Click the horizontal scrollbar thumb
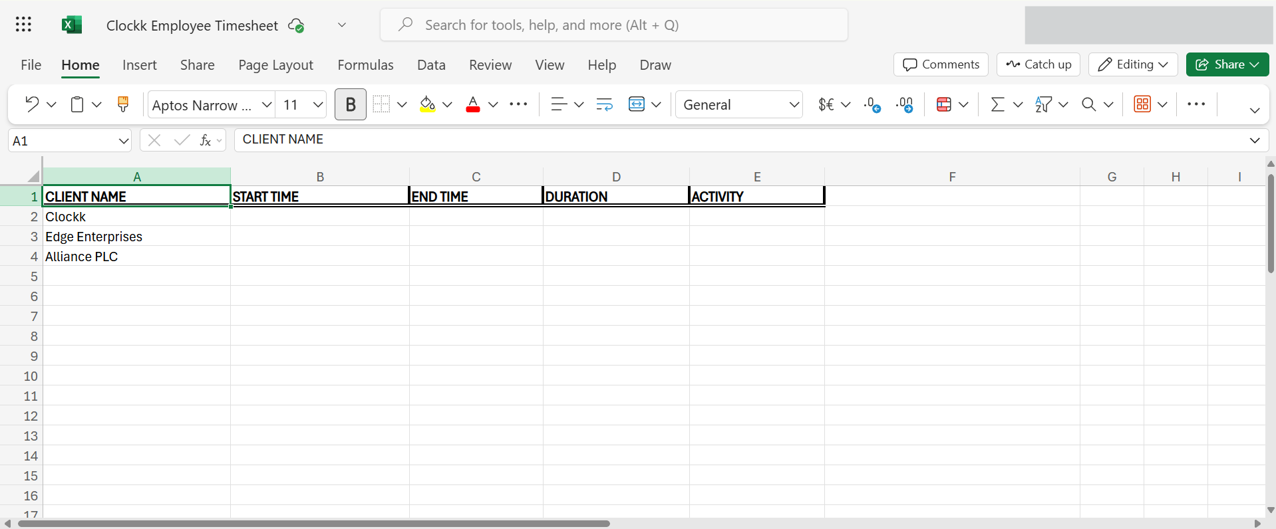The image size is (1276, 529). tap(313, 524)
